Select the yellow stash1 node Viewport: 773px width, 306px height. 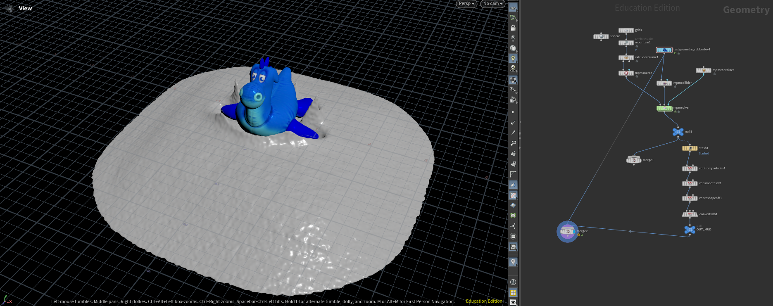pyautogui.click(x=690, y=148)
